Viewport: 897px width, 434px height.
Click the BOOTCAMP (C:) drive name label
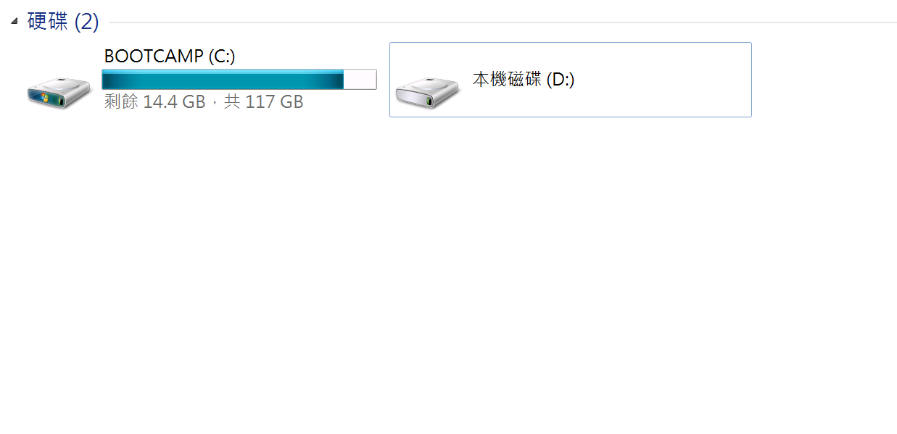pos(170,56)
